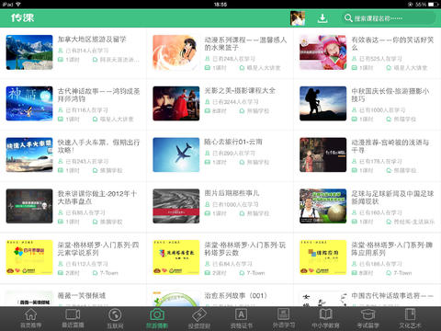
Task: Switch to the 文化艺术 tab
Action: [x=410, y=319]
